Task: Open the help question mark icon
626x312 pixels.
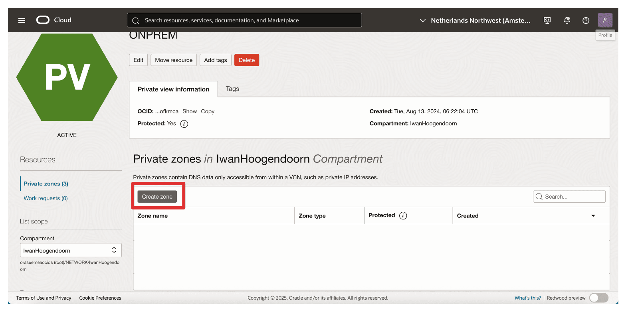Action: pyautogui.click(x=586, y=20)
